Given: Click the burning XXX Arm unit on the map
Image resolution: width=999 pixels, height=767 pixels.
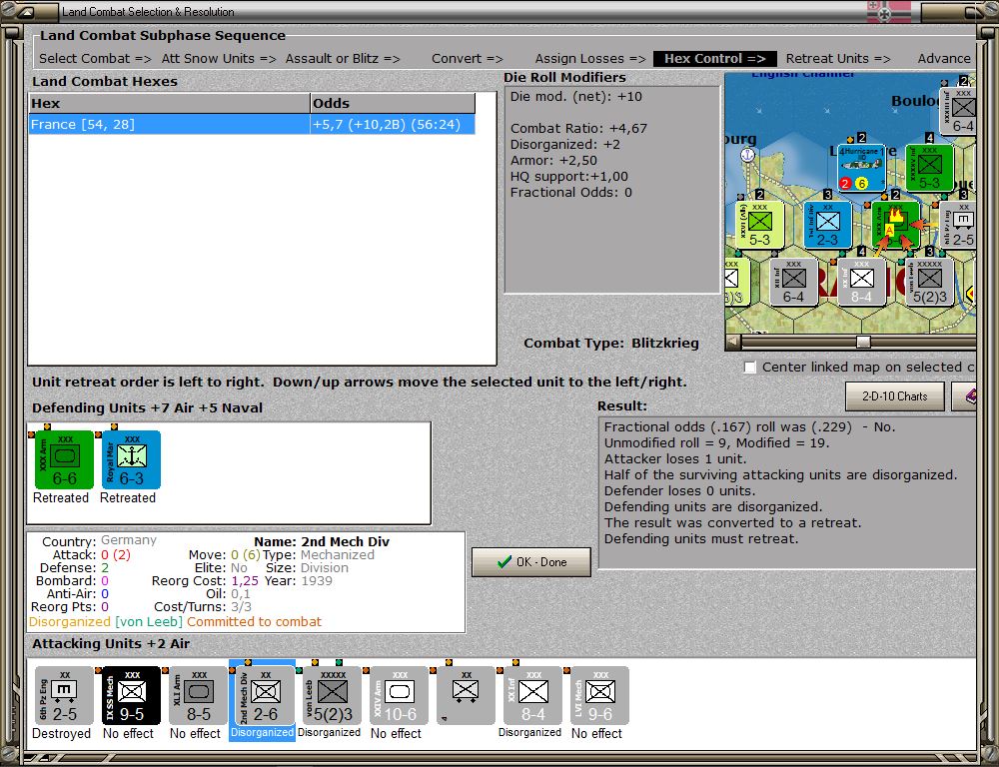Looking at the screenshot, I should [895, 225].
